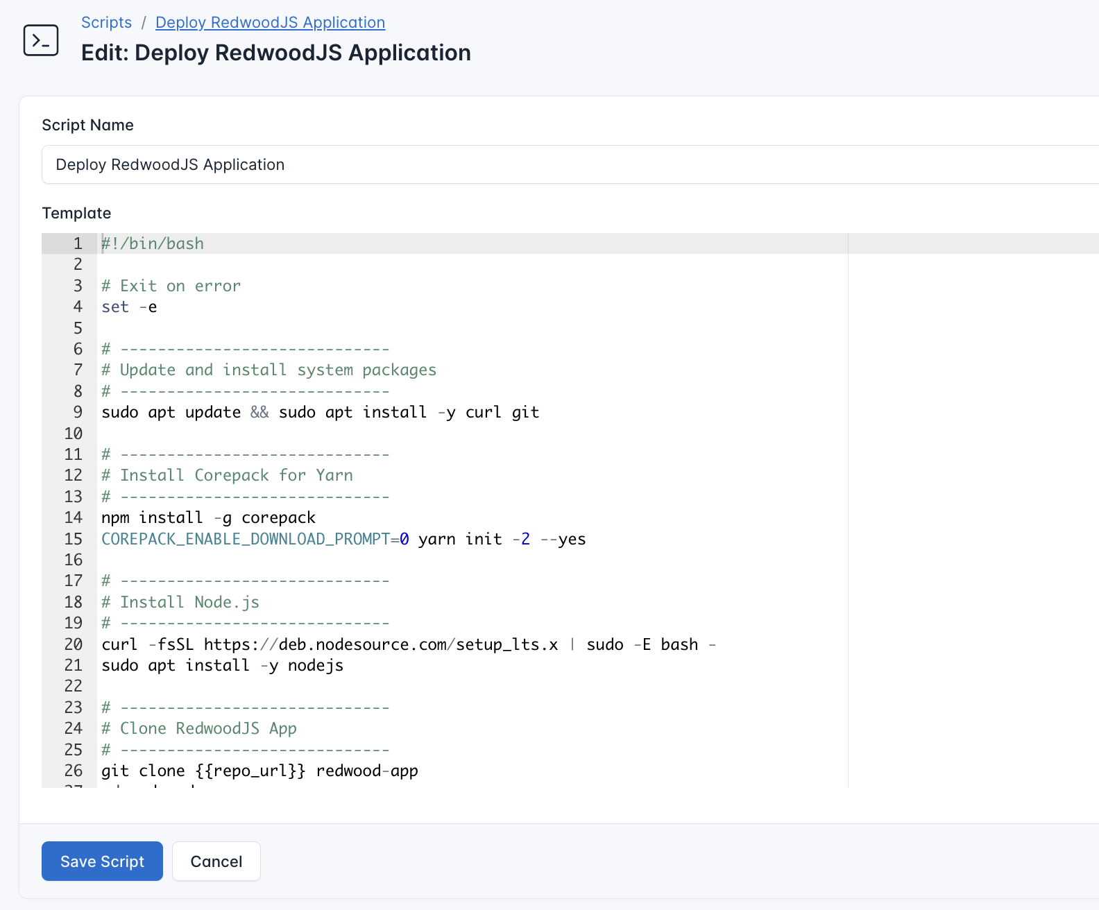The height and width of the screenshot is (910, 1099).
Task: Click the 'set -e' code line
Action: tap(129, 307)
